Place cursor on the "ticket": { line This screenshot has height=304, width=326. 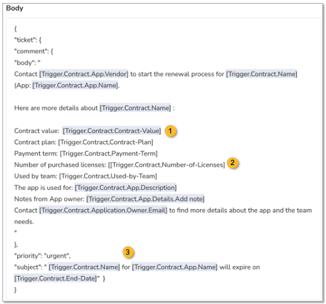[x=28, y=40]
